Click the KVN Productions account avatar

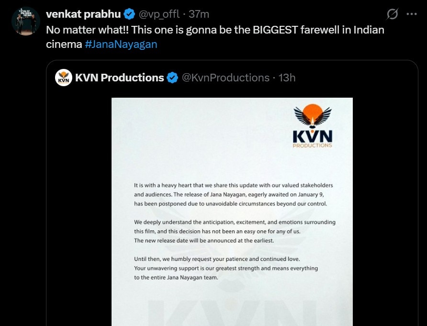[64, 78]
